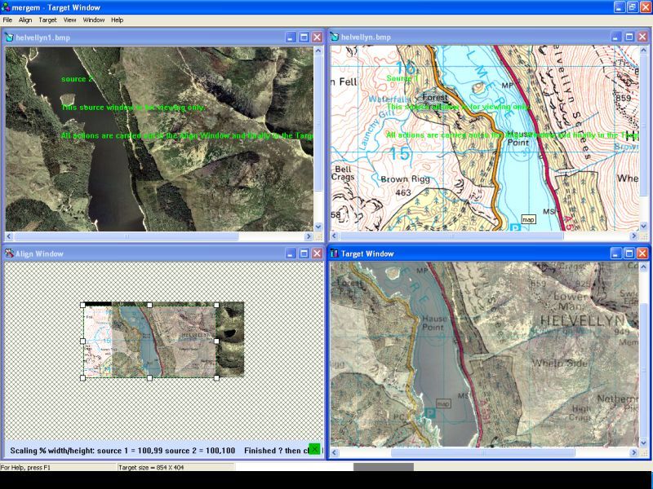Click the left-middle resize handle in Align Window
This screenshot has height=489, width=653.
coord(82,341)
